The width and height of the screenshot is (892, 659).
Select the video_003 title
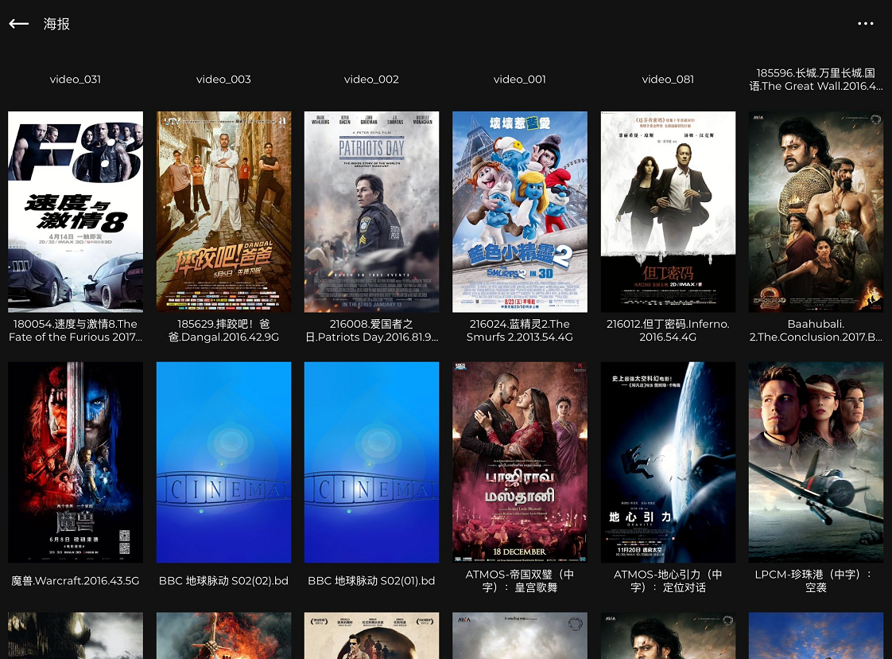pyautogui.click(x=223, y=79)
